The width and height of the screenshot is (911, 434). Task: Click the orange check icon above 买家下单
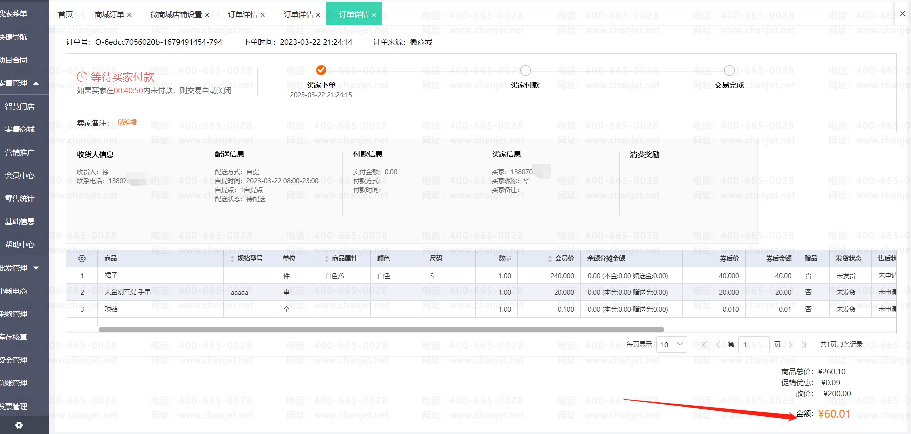pyautogui.click(x=321, y=70)
